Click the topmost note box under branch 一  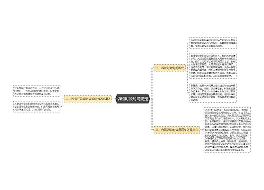(213, 43)
